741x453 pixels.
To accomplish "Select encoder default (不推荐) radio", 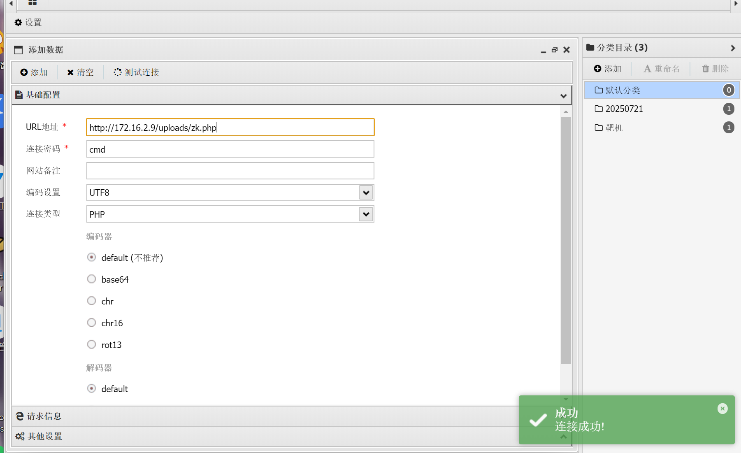I will pos(91,257).
